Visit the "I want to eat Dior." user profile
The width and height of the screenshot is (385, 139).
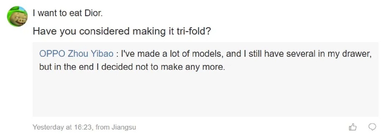click(x=68, y=13)
